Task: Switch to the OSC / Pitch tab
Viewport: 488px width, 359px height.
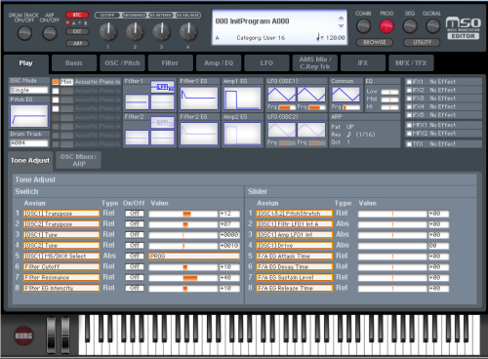Action: click(122, 63)
